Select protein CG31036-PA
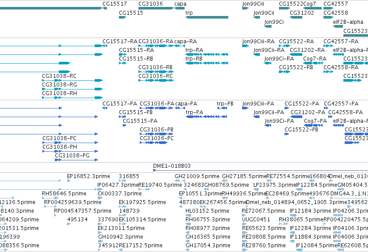This screenshot has width=368, height=252. 157,104
